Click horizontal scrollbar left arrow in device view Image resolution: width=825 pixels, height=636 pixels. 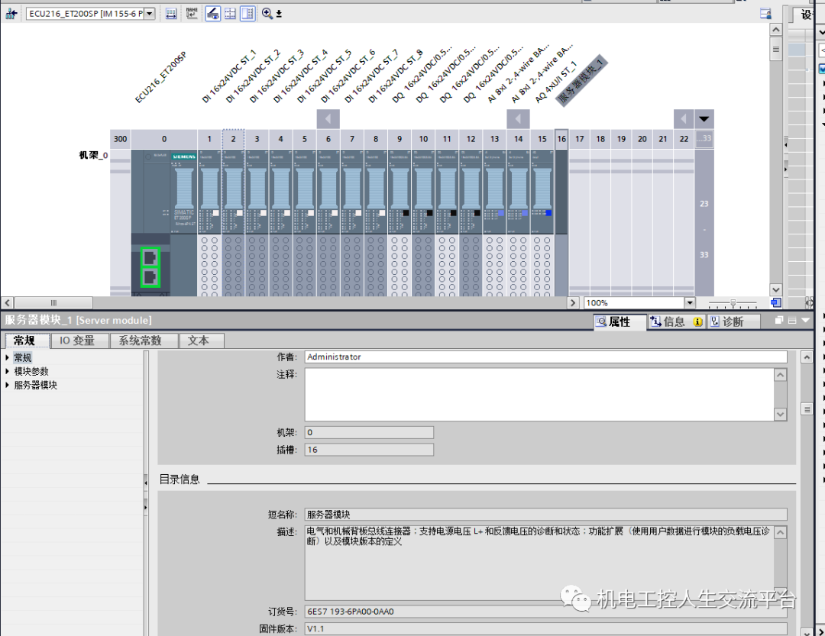(x=8, y=303)
